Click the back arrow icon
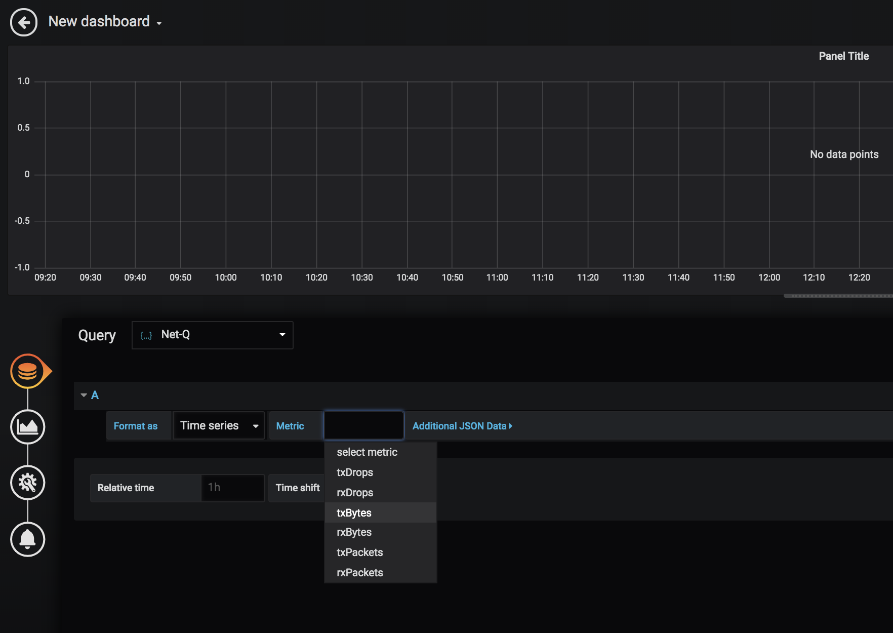 (24, 22)
